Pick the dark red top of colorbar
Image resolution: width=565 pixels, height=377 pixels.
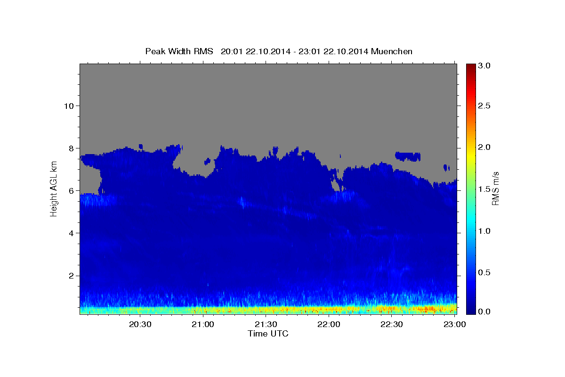click(471, 67)
